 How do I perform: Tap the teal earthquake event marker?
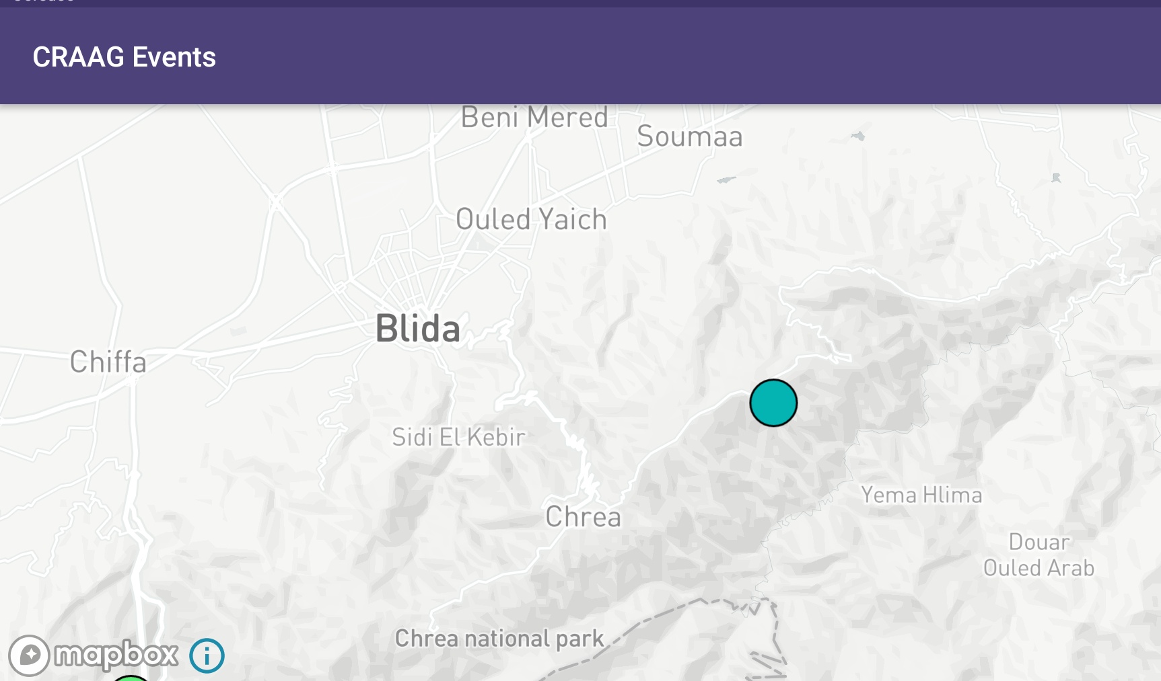pyautogui.click(x=773, y=403)
